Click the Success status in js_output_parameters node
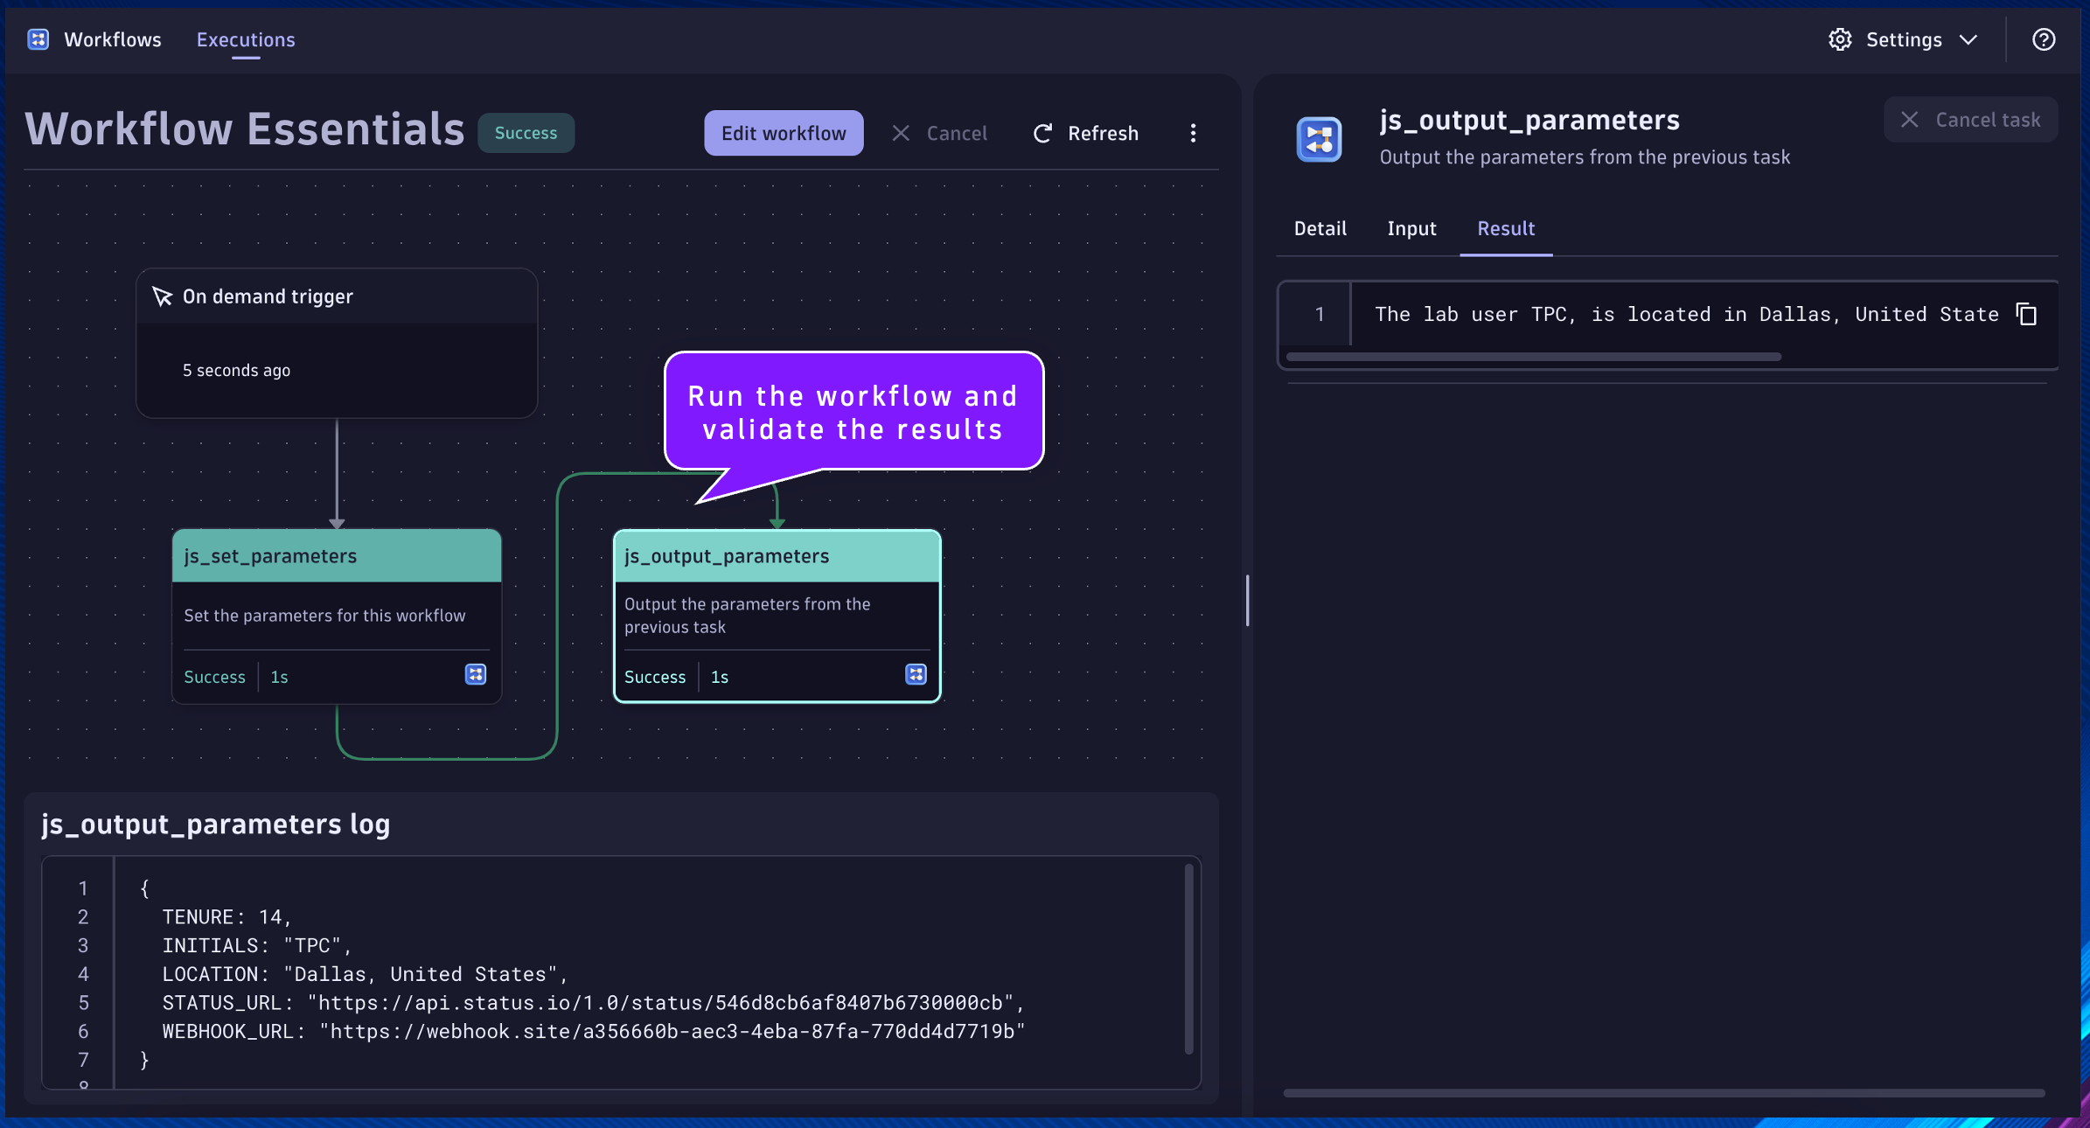 tap(655, 677)
